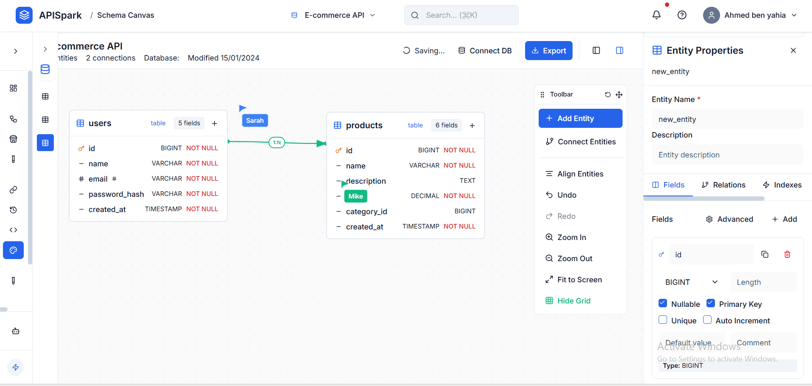Click Schema Canvas breadcrumb

pyautogui.click(x=125, y=15)
